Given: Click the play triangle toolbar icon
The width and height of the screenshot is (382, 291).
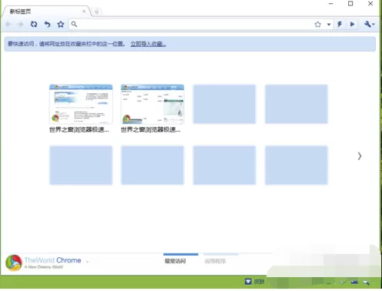Looking at the screenshot, I should [352, 25].
